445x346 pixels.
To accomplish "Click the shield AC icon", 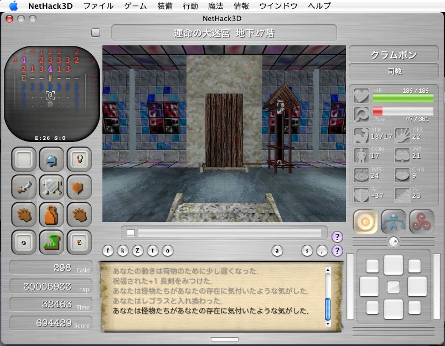I will click(x=361, y=195).
